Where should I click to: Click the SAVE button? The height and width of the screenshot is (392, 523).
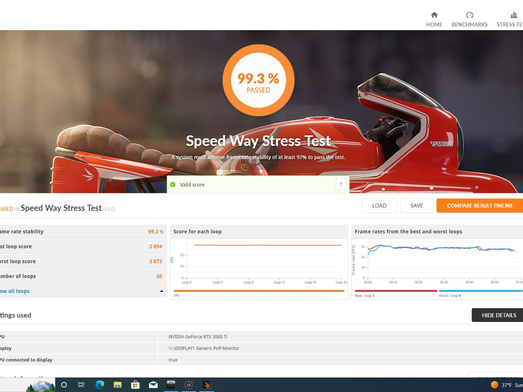(417, 206)
